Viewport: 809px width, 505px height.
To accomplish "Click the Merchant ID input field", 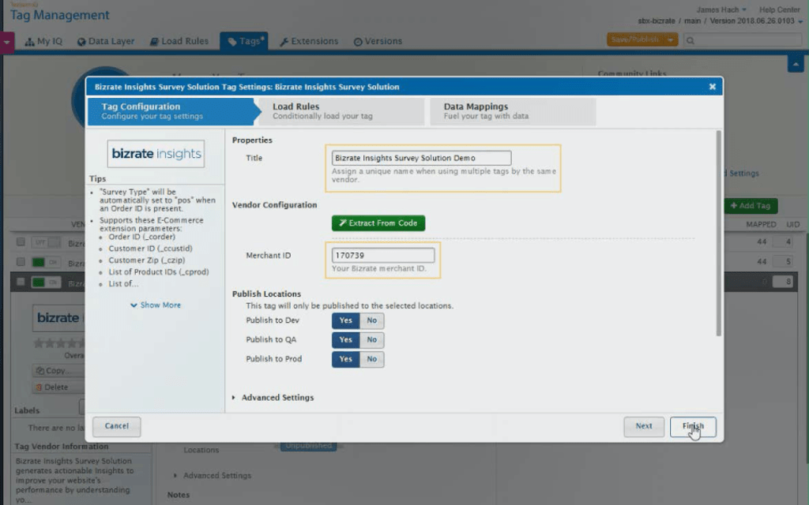I will click(x=383, y=256).
